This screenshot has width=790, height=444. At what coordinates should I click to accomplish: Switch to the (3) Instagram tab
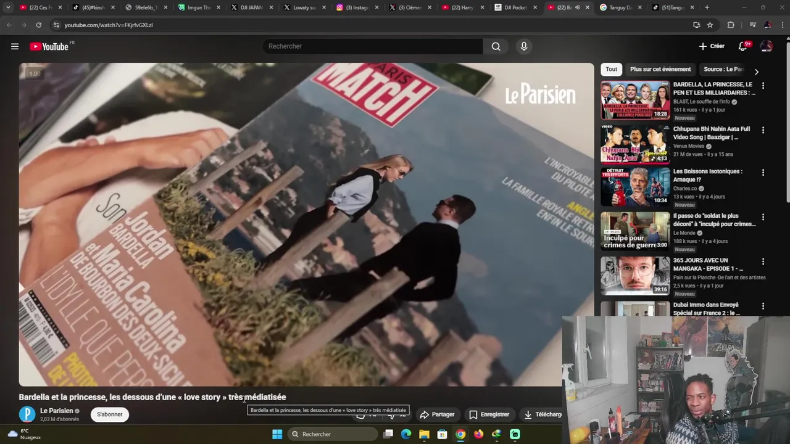click(x=355, y=7)
